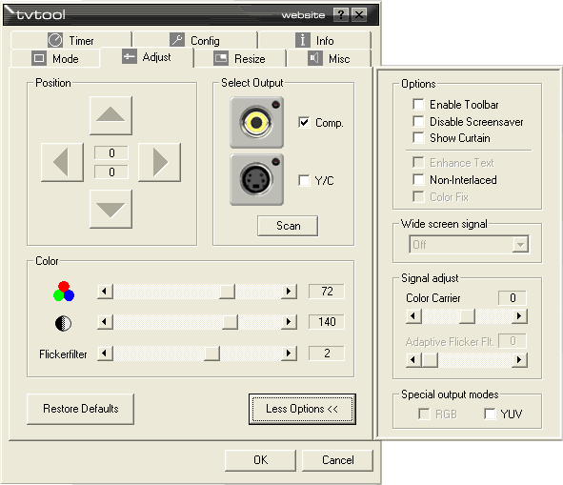Image resolution: width=563 pixels, height=485 pixels.
Task: Uncheck the Comp. output checkbox
Action: point(304,123)
